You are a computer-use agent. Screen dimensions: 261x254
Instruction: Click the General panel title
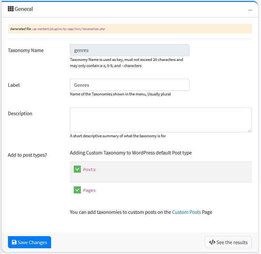[24, 9]
